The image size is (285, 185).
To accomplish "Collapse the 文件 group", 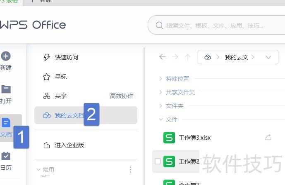I will 160,119.
